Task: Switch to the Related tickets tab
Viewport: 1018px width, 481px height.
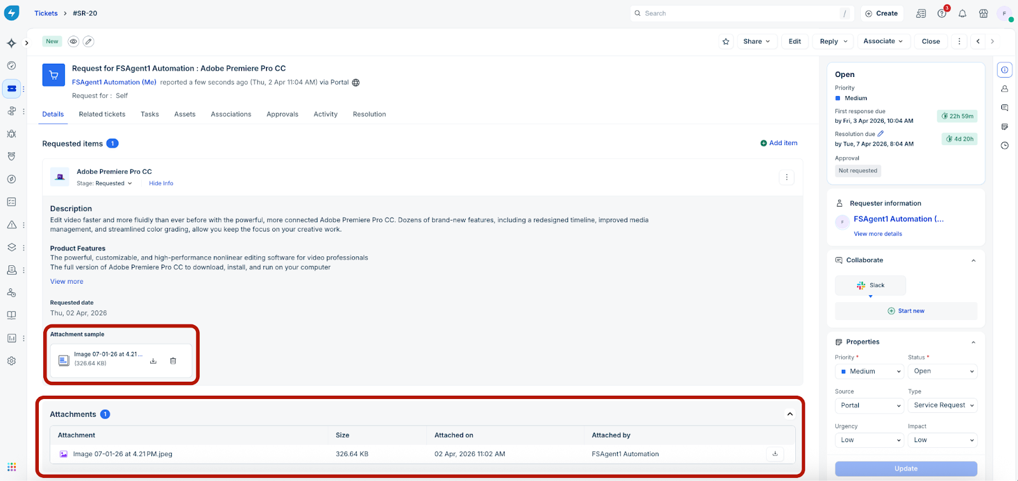Action: (102, 115)
